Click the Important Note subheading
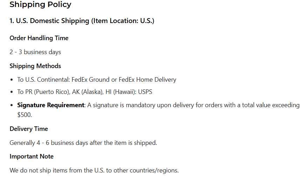Screen dimensions: 308x177 click(x=31, y=156)
